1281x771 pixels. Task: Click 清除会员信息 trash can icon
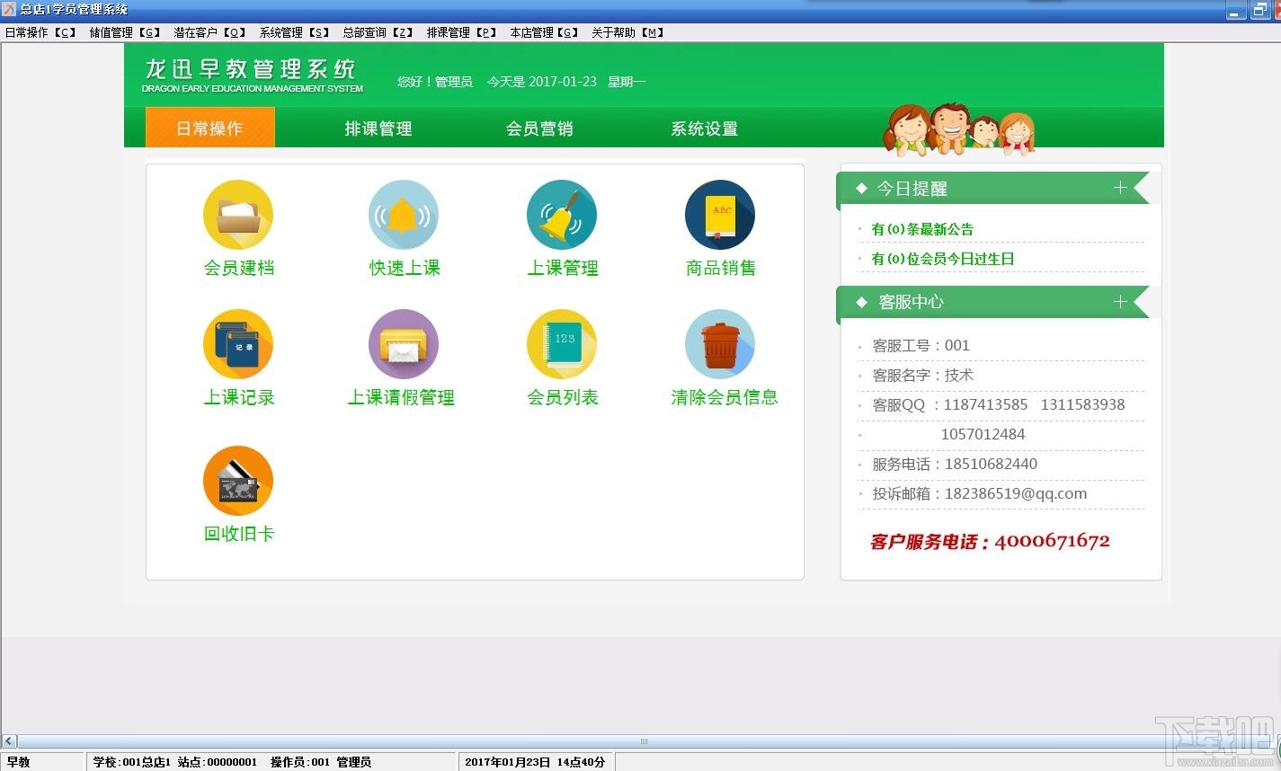point(720,344)
